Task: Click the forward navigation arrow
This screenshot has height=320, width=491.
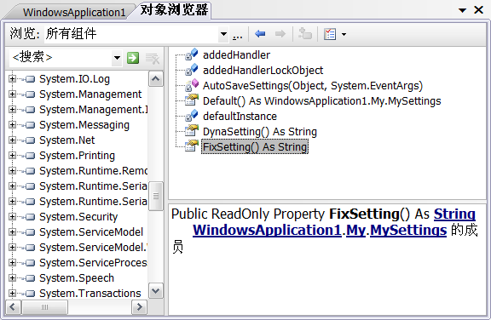Action: (280, 34)
